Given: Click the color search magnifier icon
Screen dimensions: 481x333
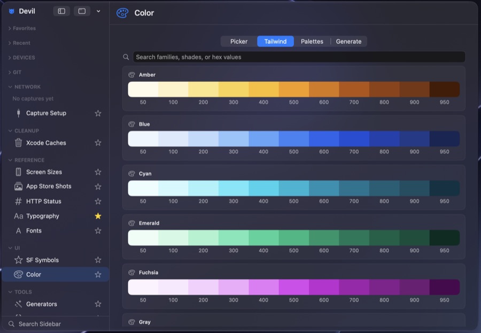Looking at the screenshot, I should pos(126,57).
